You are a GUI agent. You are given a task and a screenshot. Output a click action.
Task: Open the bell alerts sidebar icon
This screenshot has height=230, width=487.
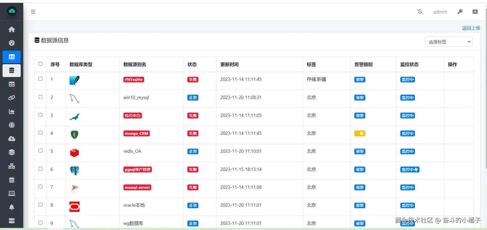tap(12, 207)
